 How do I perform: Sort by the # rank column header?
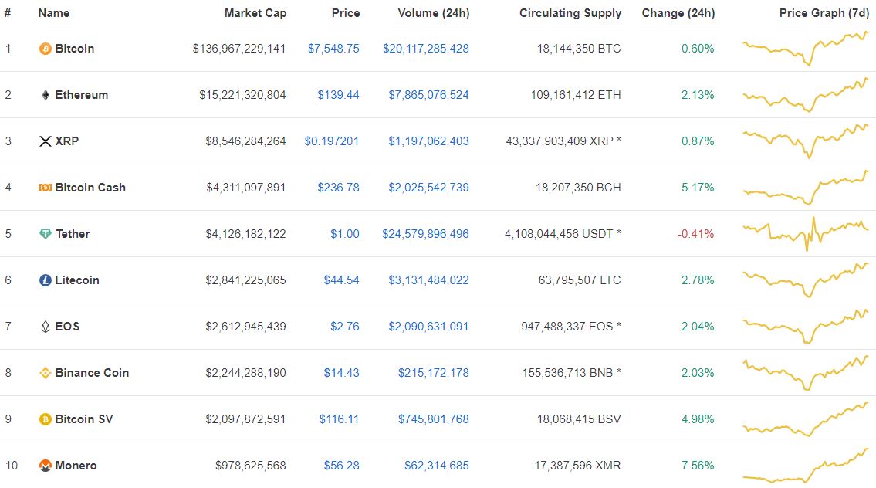[7, 13]
